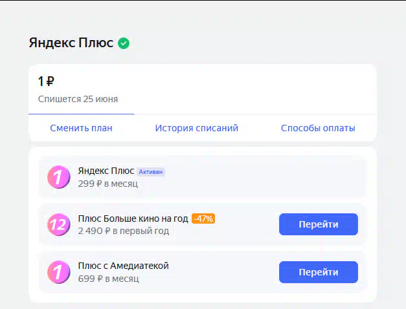
Task: Click the Яндекс Плюс page heading
Action: (71, 43)
